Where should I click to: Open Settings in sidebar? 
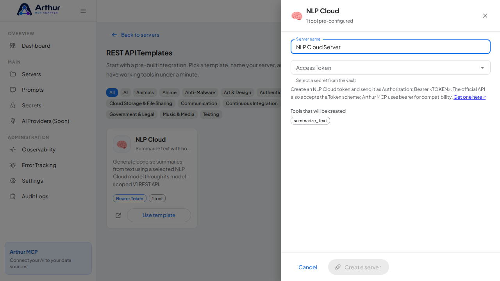coord(48,181)
